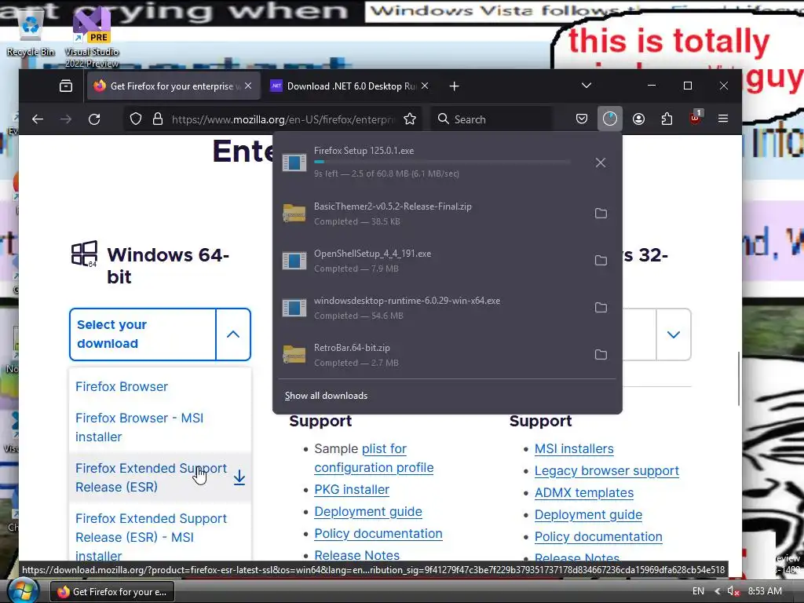Close the Download .NET 6.0 tab
This screenshot has height=603, width=804.
pos(425,86)
